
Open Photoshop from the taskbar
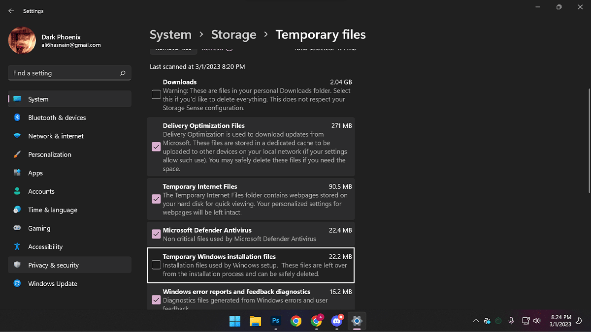tap(276, 321)
